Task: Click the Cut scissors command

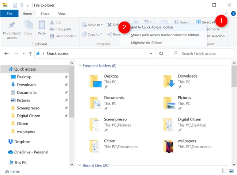Action: tap(55, 22)
